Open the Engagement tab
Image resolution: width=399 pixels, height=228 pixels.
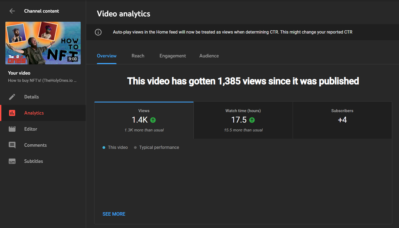pyautogui.click(x=172, y=56)
